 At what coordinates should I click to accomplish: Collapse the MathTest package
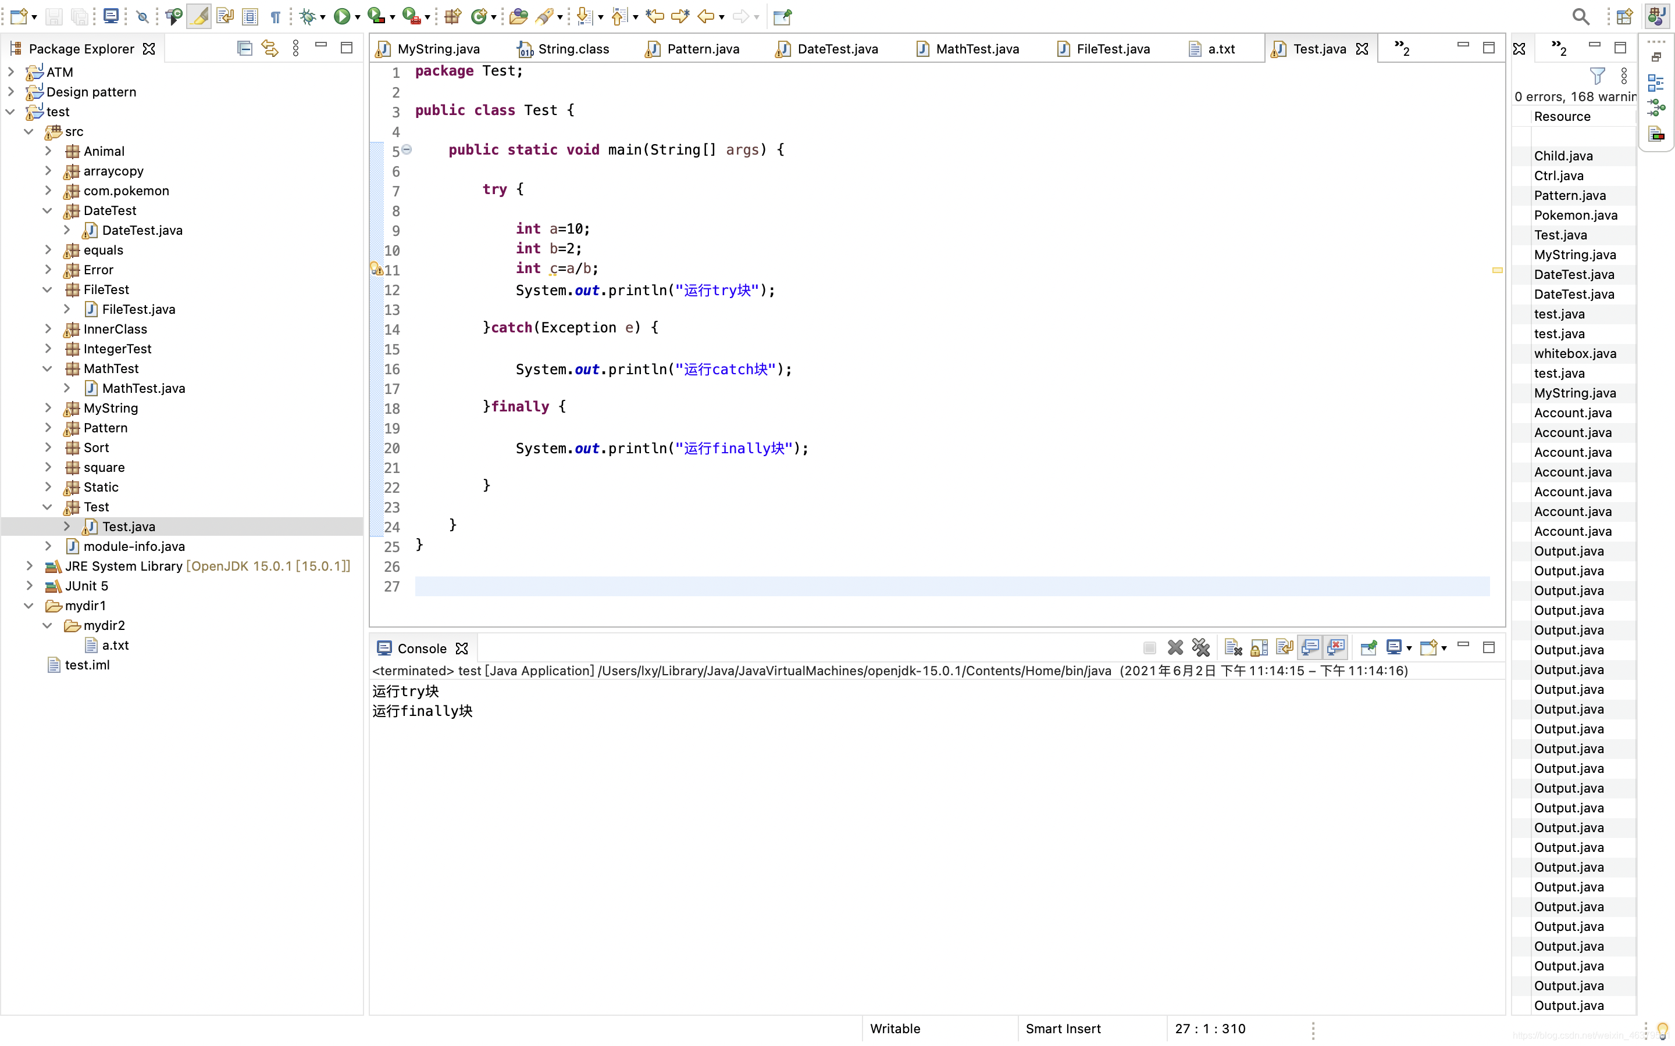coord(48,369)
